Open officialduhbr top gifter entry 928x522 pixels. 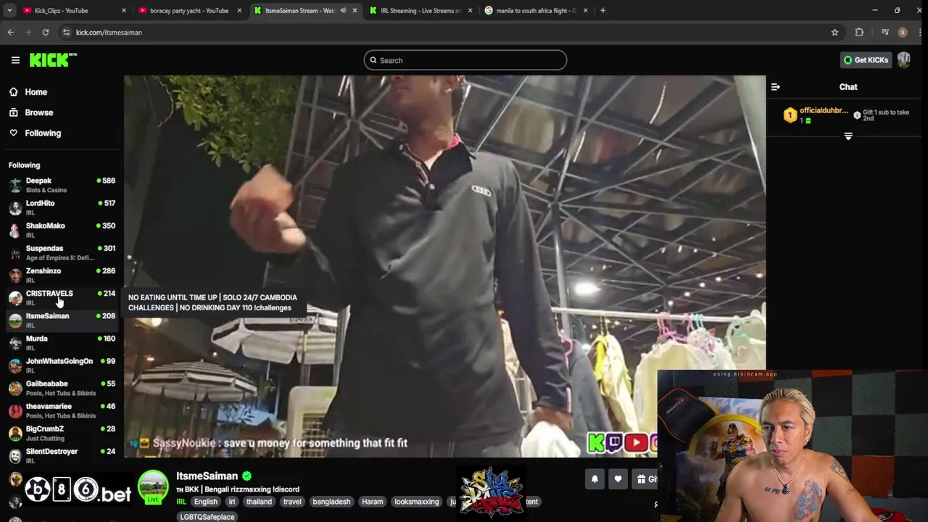816,115
